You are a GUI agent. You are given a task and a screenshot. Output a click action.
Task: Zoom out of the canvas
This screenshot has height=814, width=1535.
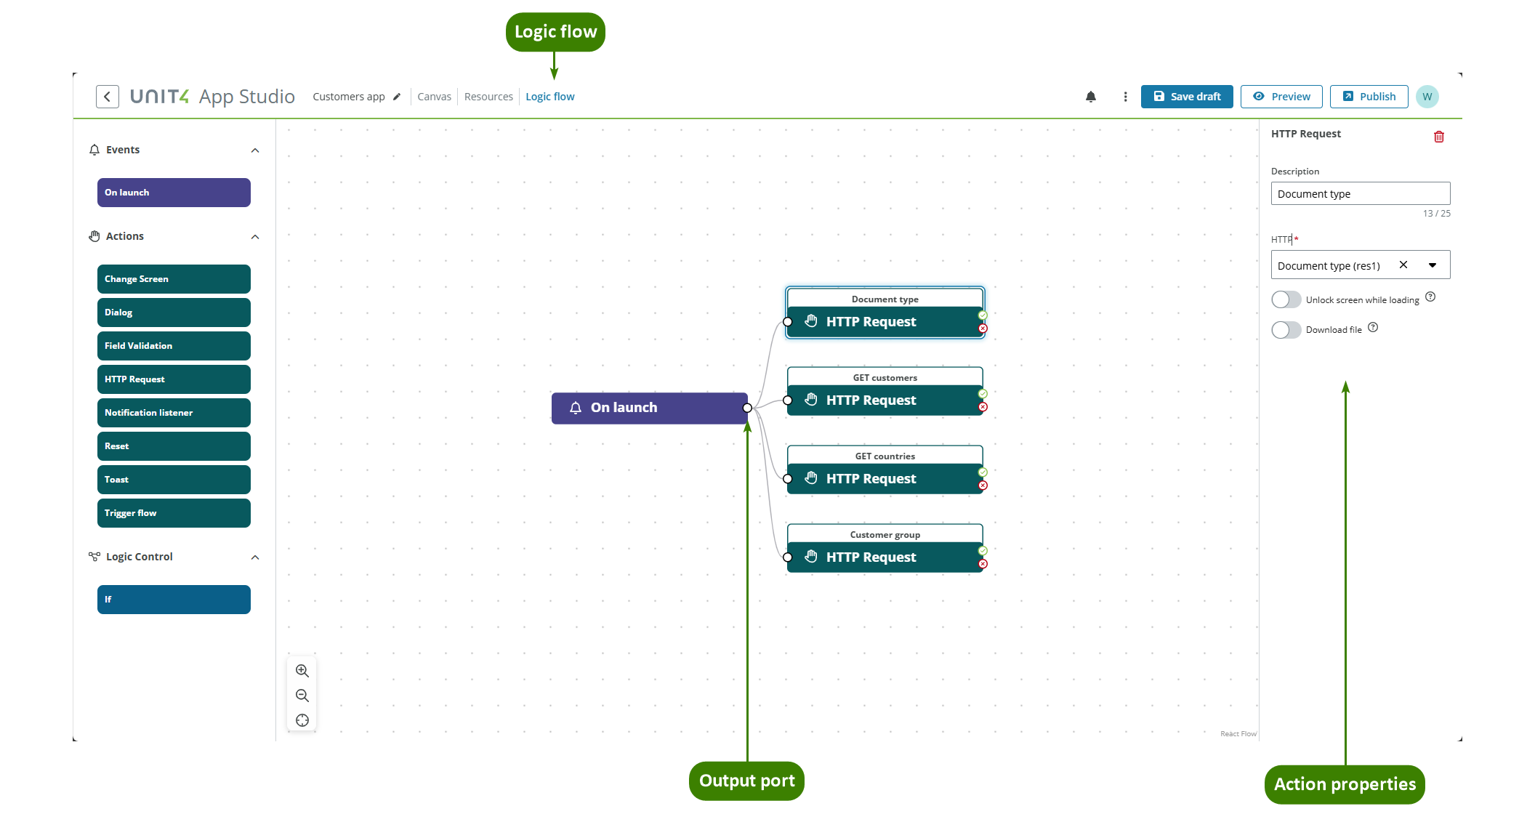pos(302,696)
